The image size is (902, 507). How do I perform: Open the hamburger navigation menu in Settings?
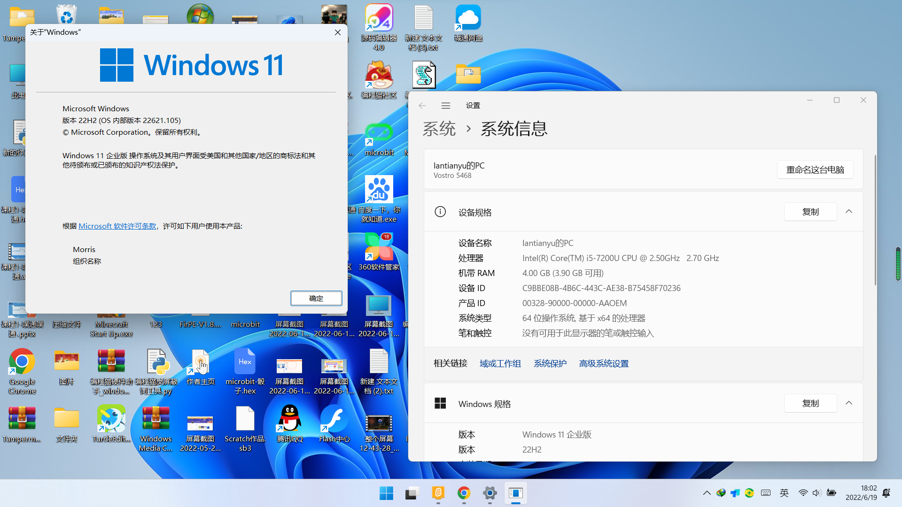coord(446,106)
